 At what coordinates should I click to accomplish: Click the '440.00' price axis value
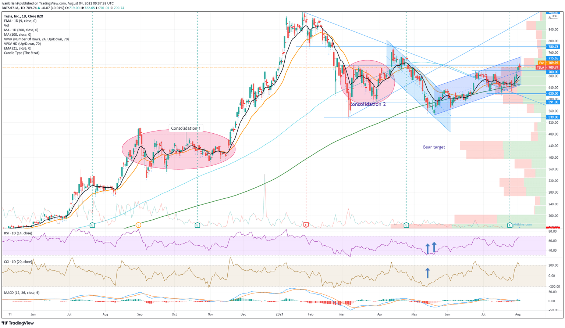554,146
